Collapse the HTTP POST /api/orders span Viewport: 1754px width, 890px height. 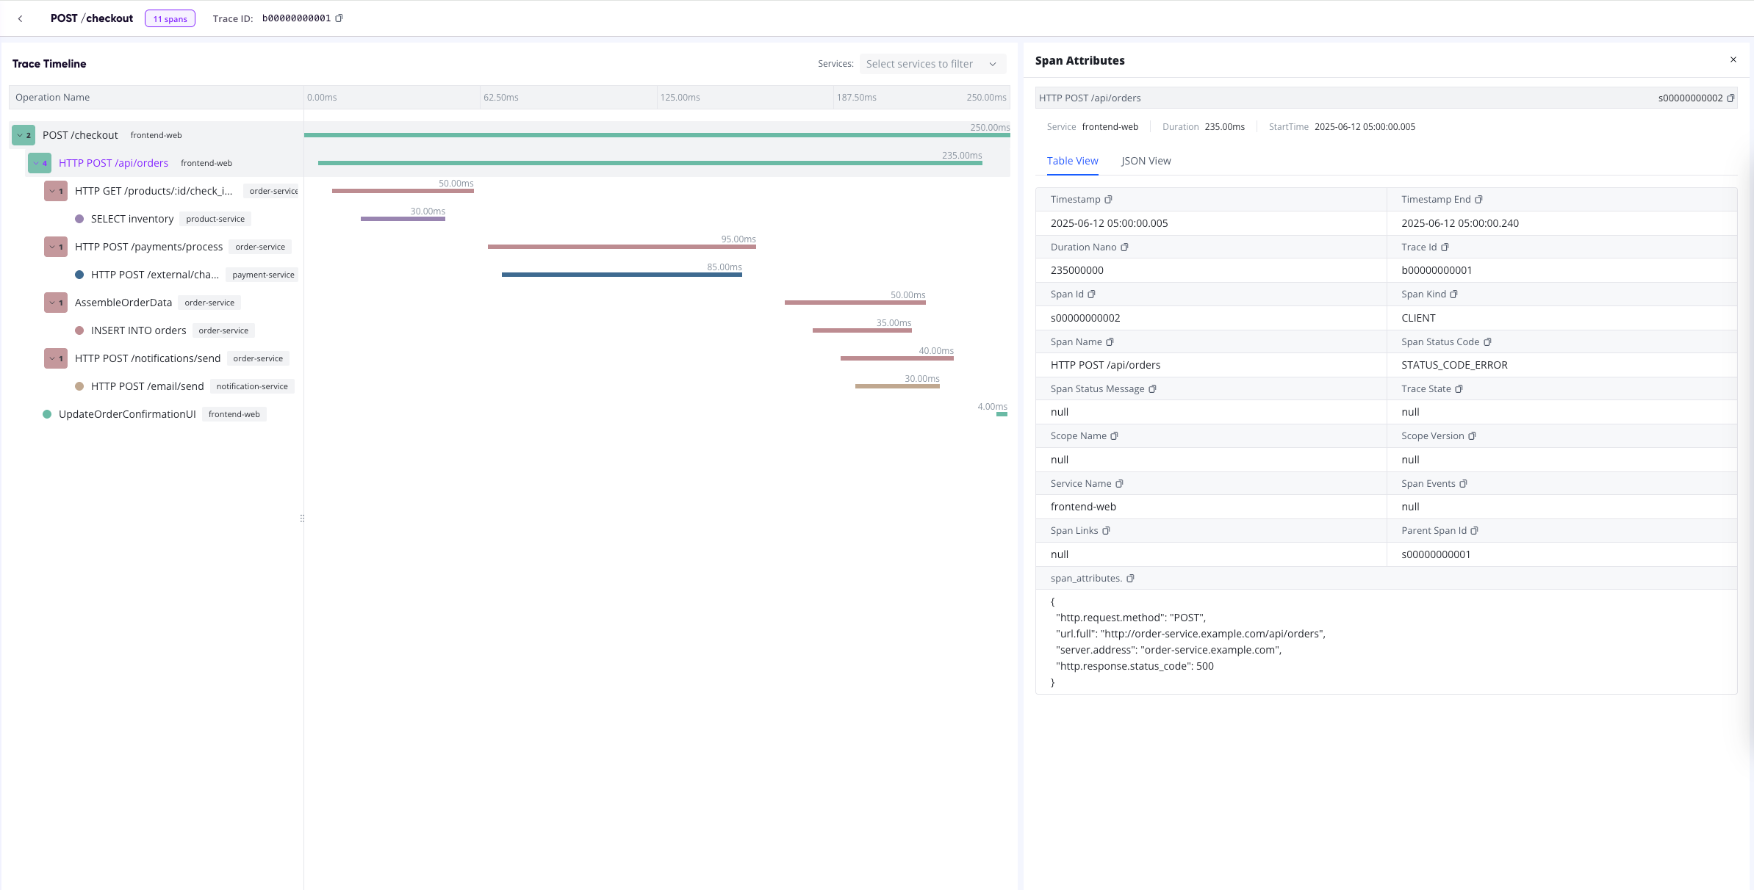(x=40, y=163)
